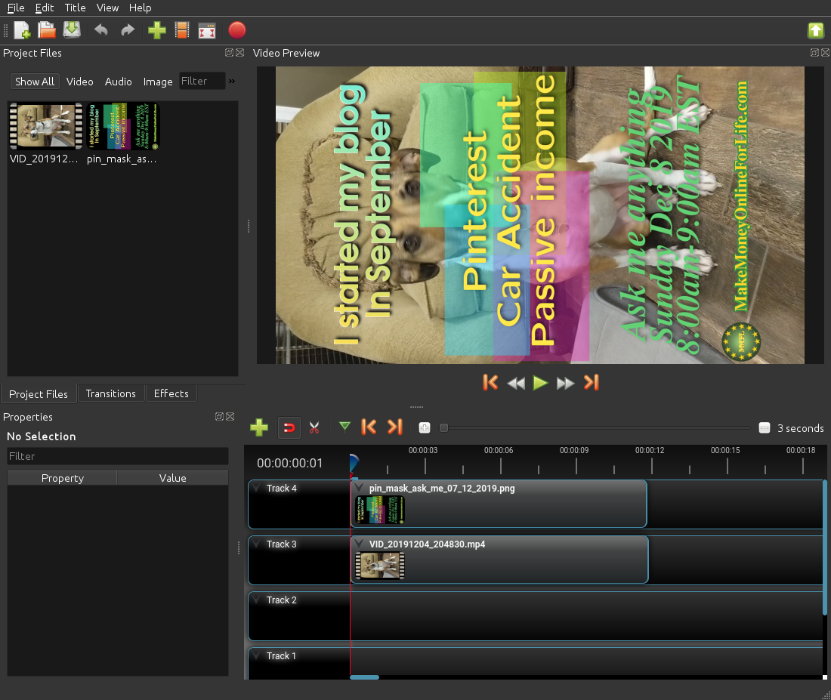This screenshot has height=700, width=831.
Task: Add a marker with green triangle icon
Action: [x=344, y=427]
